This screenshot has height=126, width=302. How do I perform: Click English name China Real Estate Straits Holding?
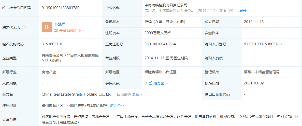click(x=77, y=94)
